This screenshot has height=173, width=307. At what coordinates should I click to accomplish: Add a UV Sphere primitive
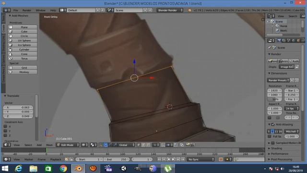23,40
